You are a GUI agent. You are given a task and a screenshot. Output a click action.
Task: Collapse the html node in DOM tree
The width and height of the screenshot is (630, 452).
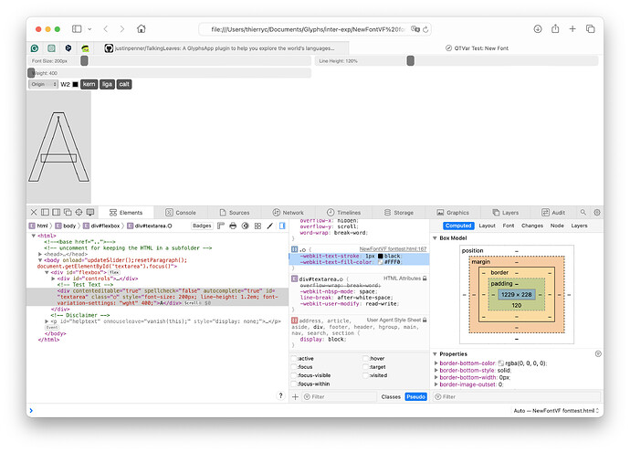(34, 236)
